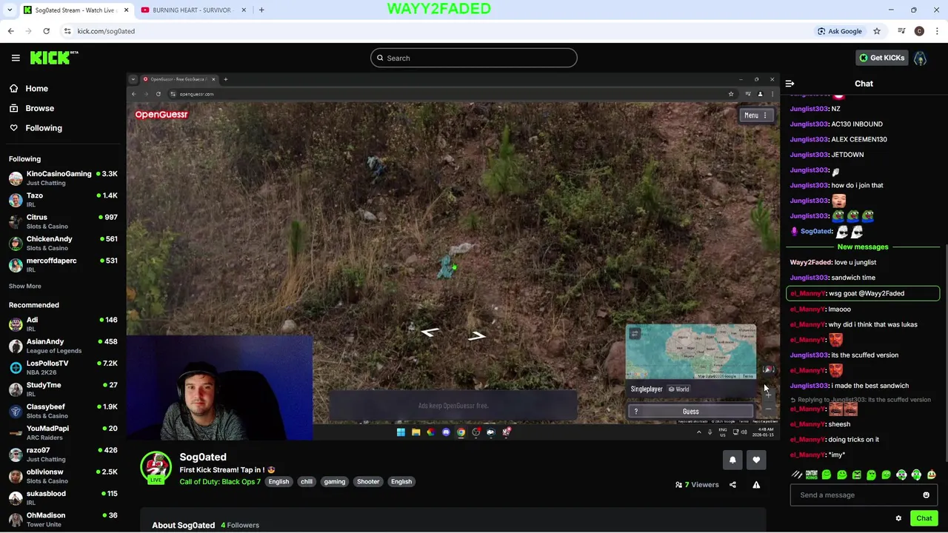Click the 4 Followers link
Image resolution: width=948 pixels, height=533 pixels.
[x=240, y=525]
